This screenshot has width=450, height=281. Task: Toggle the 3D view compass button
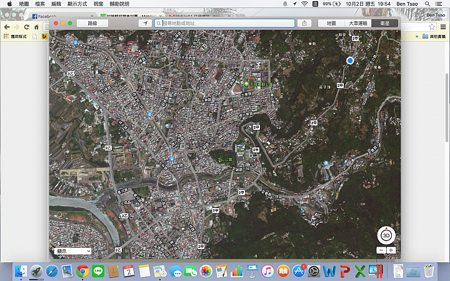tap(386, 235)
